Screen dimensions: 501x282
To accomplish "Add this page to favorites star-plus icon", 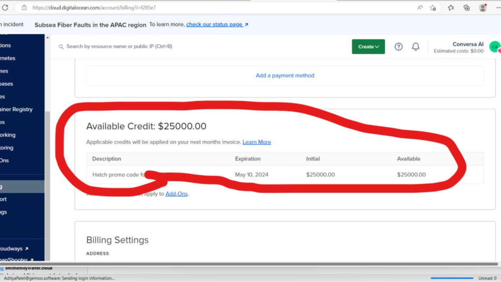I will (433, 8).
